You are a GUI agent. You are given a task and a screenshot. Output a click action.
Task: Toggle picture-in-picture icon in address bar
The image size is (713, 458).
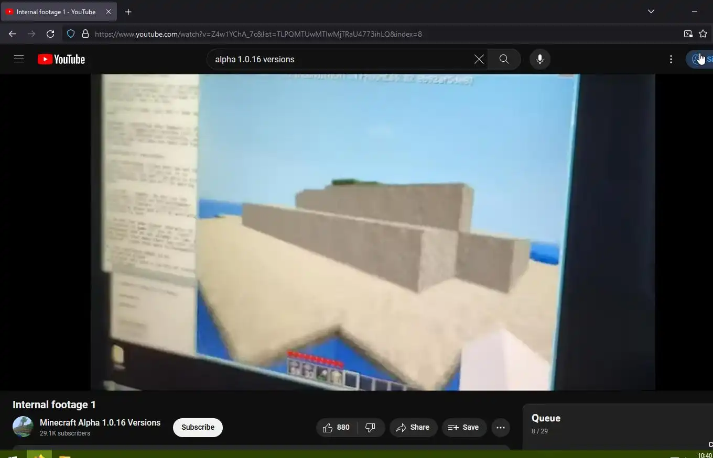pyautogui.click(x=688, y=34)
